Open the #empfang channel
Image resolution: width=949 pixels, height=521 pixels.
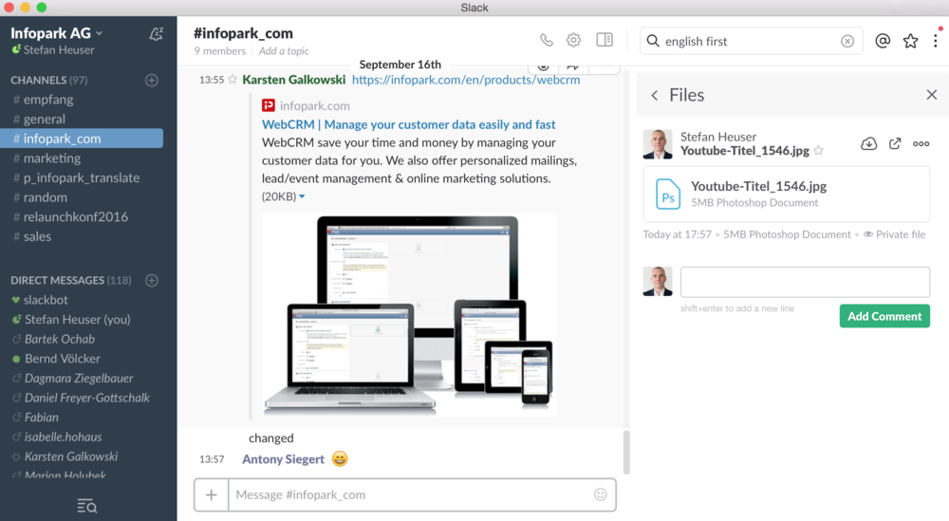82,100
